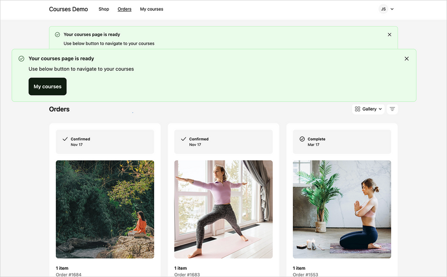Select Orders in the top navigation
The height and width of the screenshot is (277, 447).
click(x=125, y=9)
